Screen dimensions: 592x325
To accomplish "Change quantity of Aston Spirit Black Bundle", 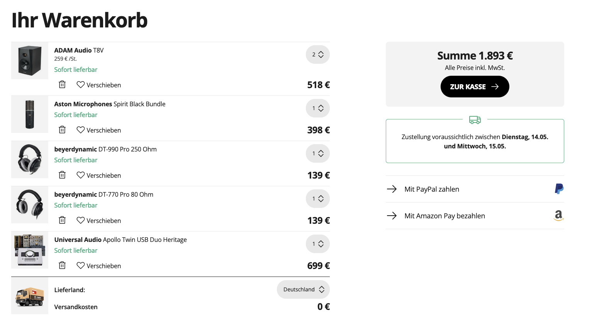I will coord(317,108).
